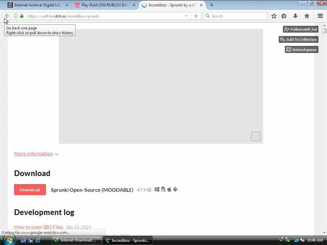This screenshot has height=245, width=327.
Task: Open a new tab with plus button
Action: pyautogui.click(x=212, y=5)
